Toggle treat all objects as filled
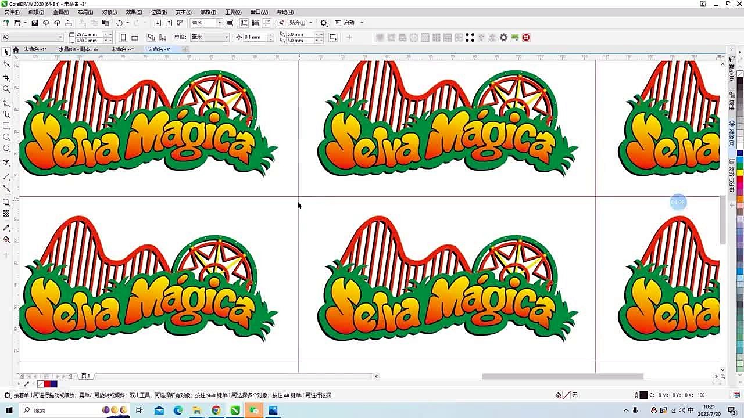This screenshot has width=744, height=418. 333,37
